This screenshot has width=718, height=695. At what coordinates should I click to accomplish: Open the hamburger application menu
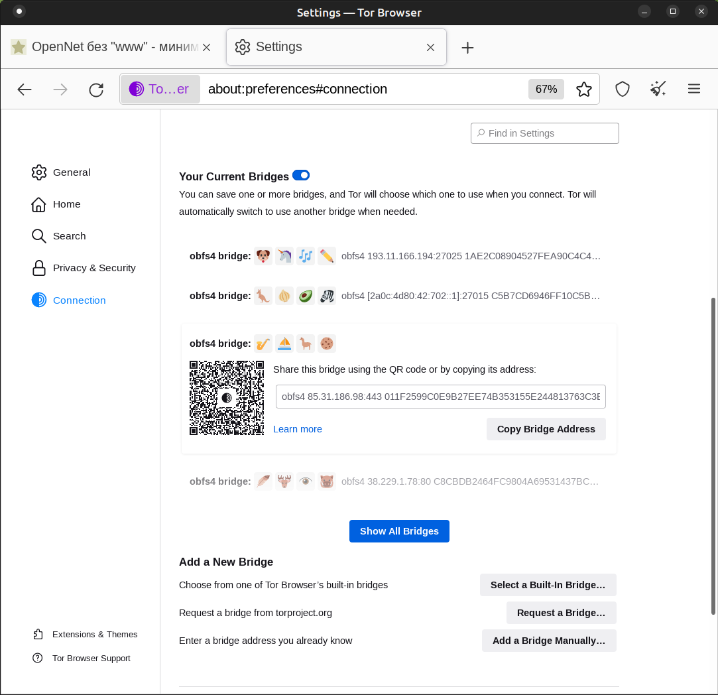tap(693, 89)
